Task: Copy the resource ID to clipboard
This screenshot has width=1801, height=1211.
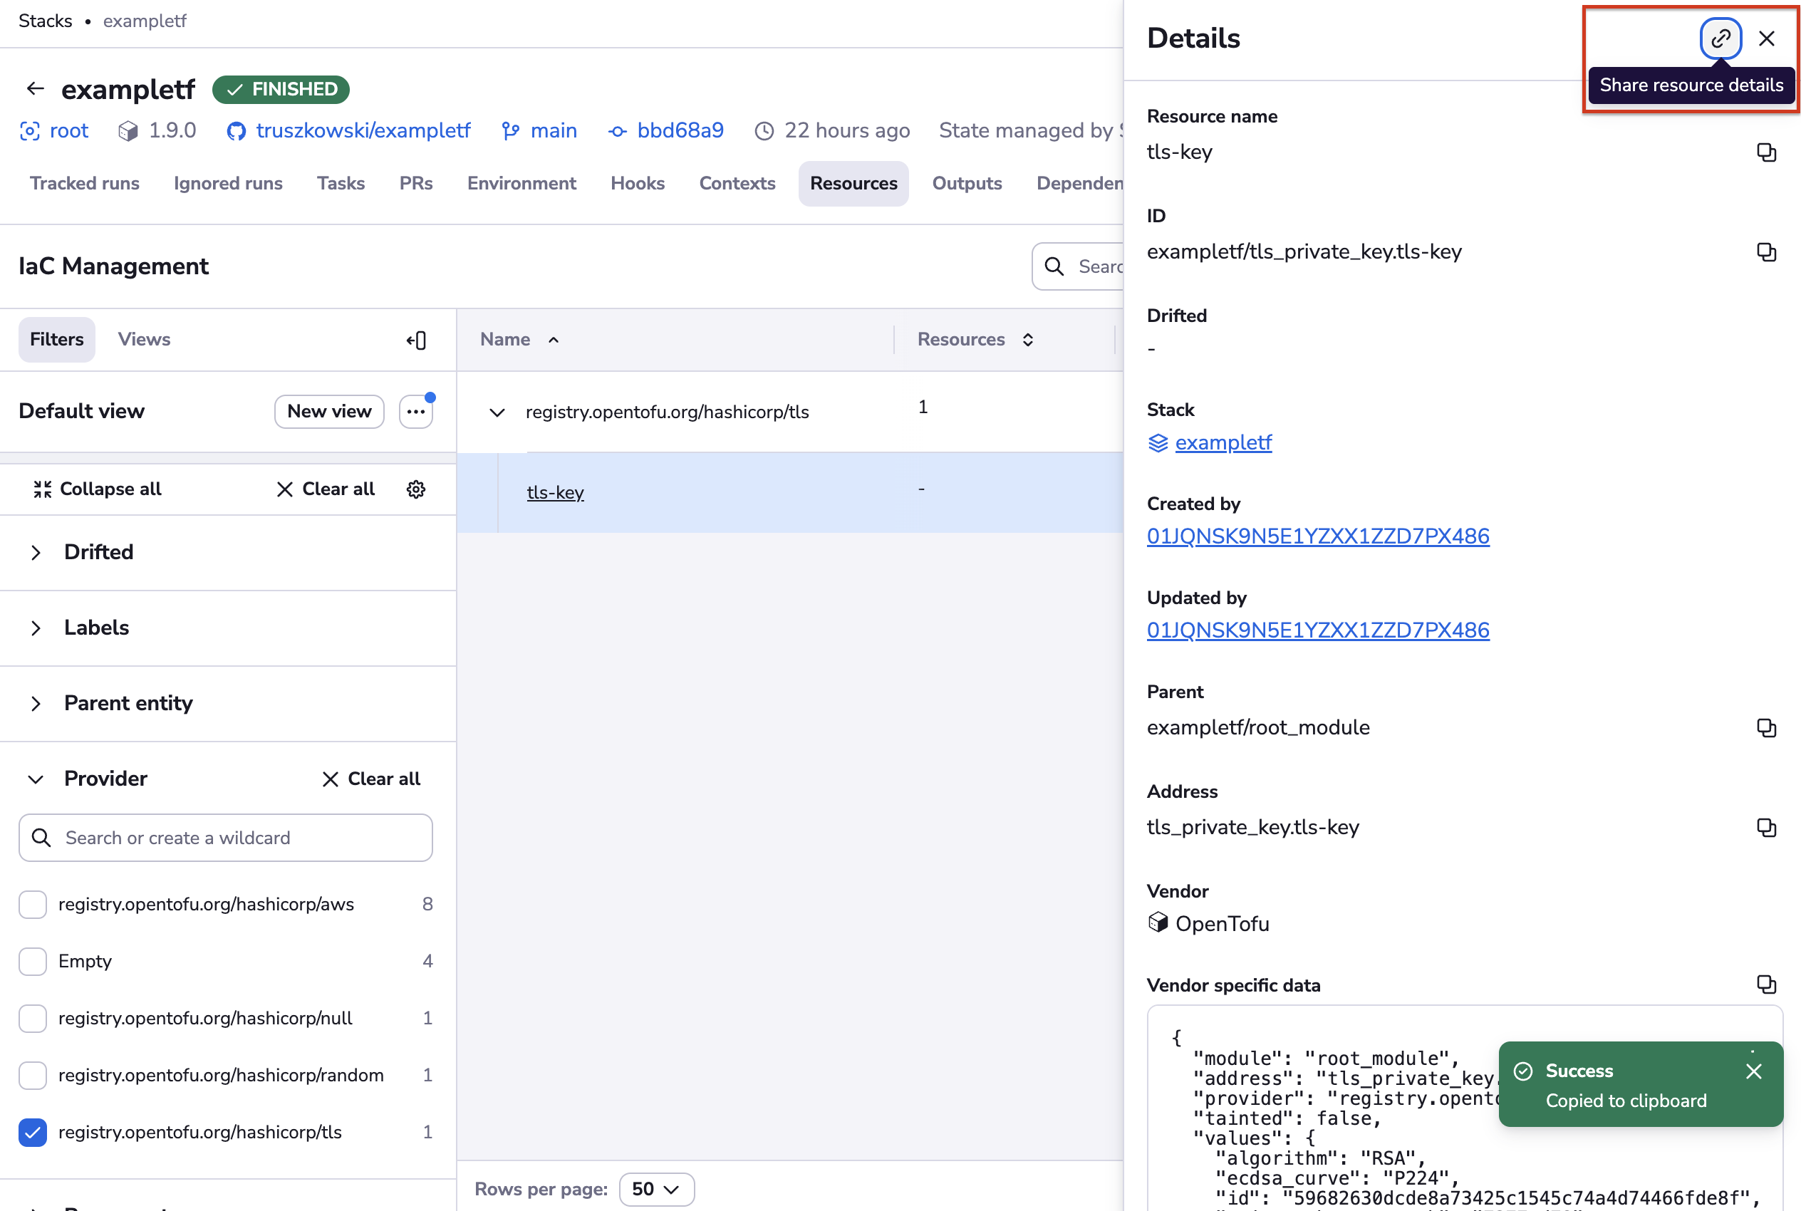Action: (1766, 251)
